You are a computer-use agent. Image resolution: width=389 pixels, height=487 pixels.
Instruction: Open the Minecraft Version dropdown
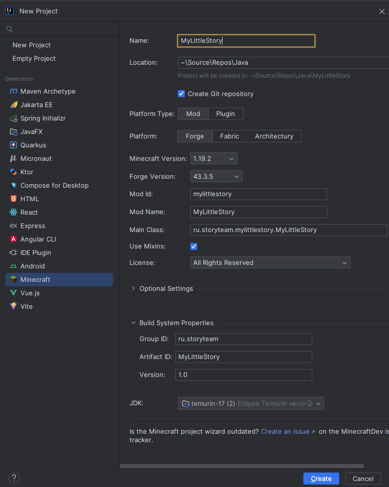[x=214, y=158]
